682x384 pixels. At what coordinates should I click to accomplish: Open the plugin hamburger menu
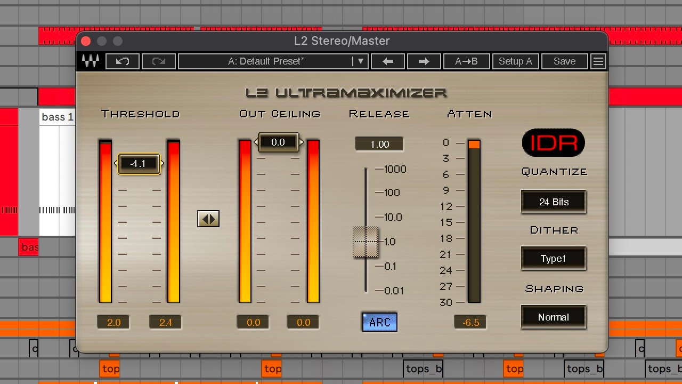[x=598, y=61]
